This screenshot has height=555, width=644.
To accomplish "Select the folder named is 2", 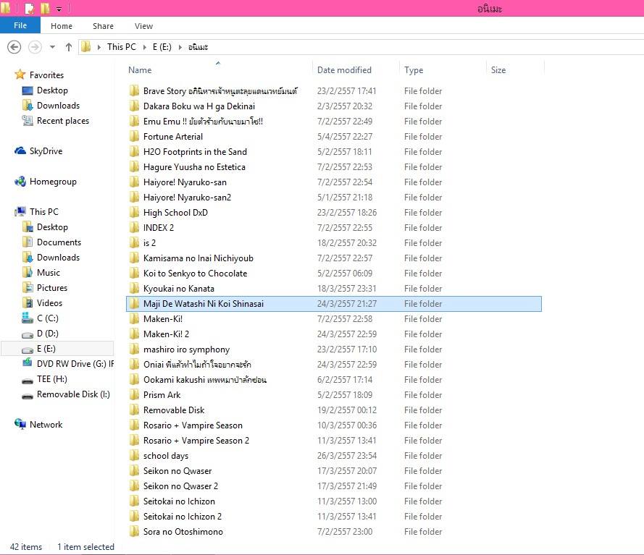I will click(x=149, y=242).
